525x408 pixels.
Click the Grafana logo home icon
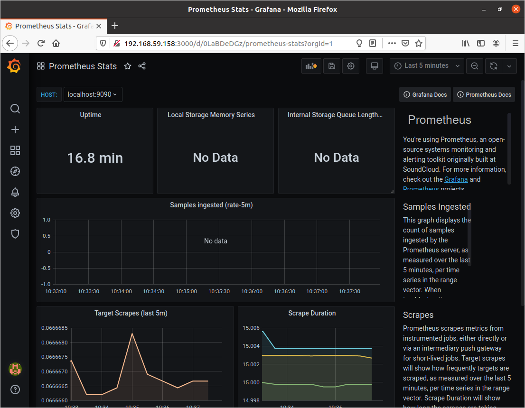14,66
